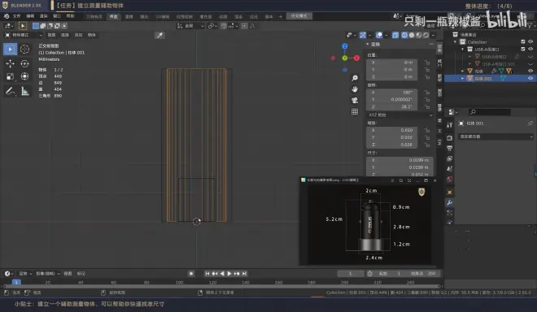Open the modifier wrench properties tab
The width and height of the screenshot is (537, 312).
click(450, 202)
